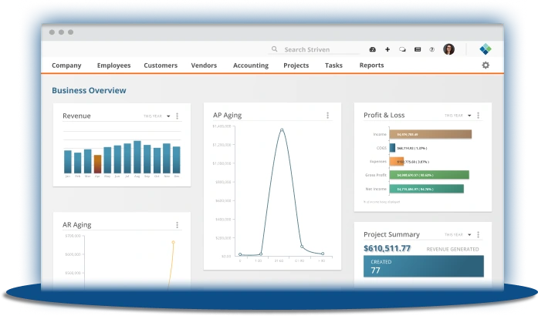Open the Company menu
Image resolution: width=538 pixels, height=316 pixels.
coord(66,65)
